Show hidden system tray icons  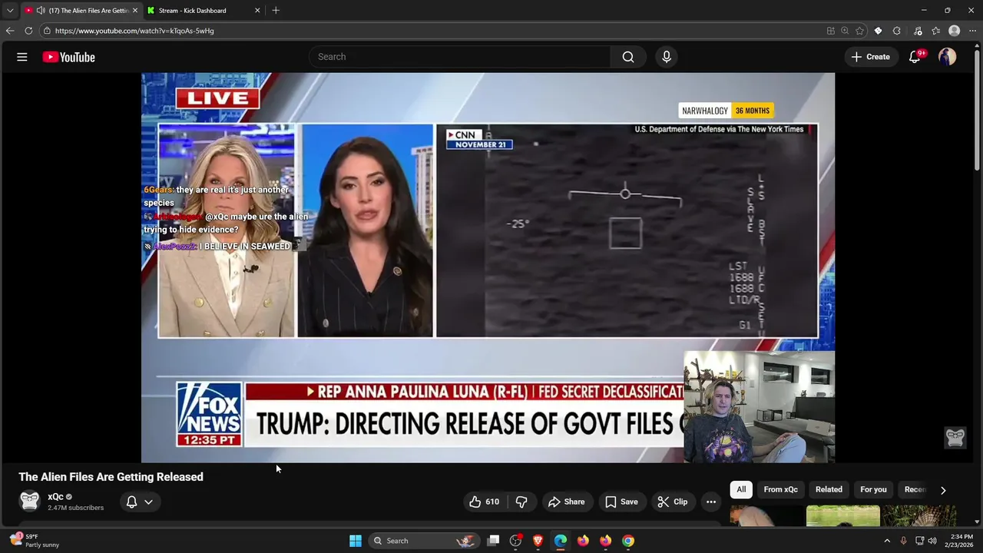pyautogui.click(x=887, y=541)
